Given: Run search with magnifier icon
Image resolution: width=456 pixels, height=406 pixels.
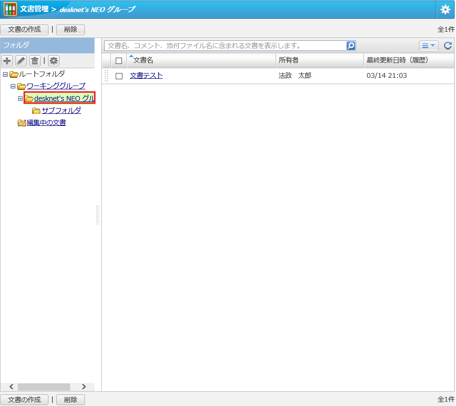Looking at the screenshot, I should tap(351, 46).
